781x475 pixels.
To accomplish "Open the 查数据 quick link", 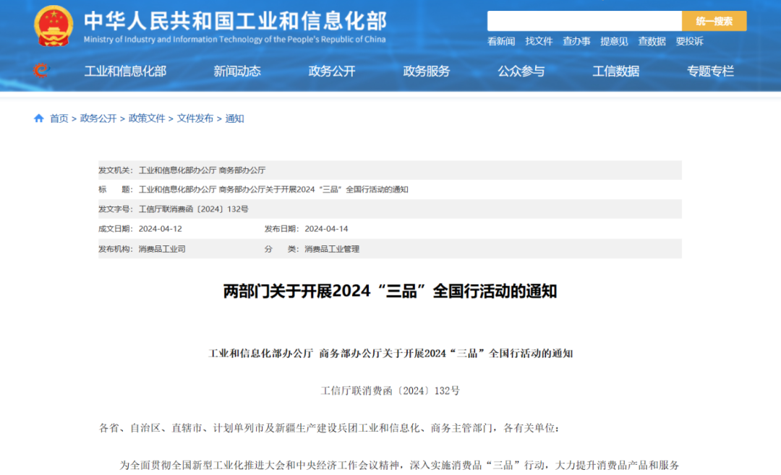I will pos(652,41).
